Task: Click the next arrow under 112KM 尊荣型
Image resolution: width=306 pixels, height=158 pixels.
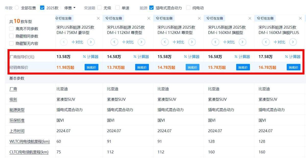Action: (192, 42)
